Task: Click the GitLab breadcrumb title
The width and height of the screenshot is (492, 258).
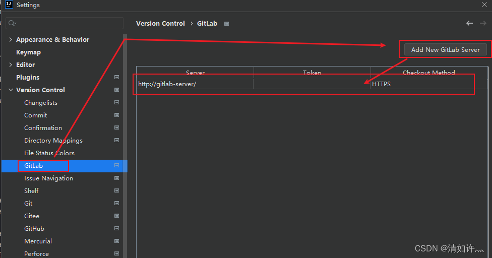Action: 207,24
